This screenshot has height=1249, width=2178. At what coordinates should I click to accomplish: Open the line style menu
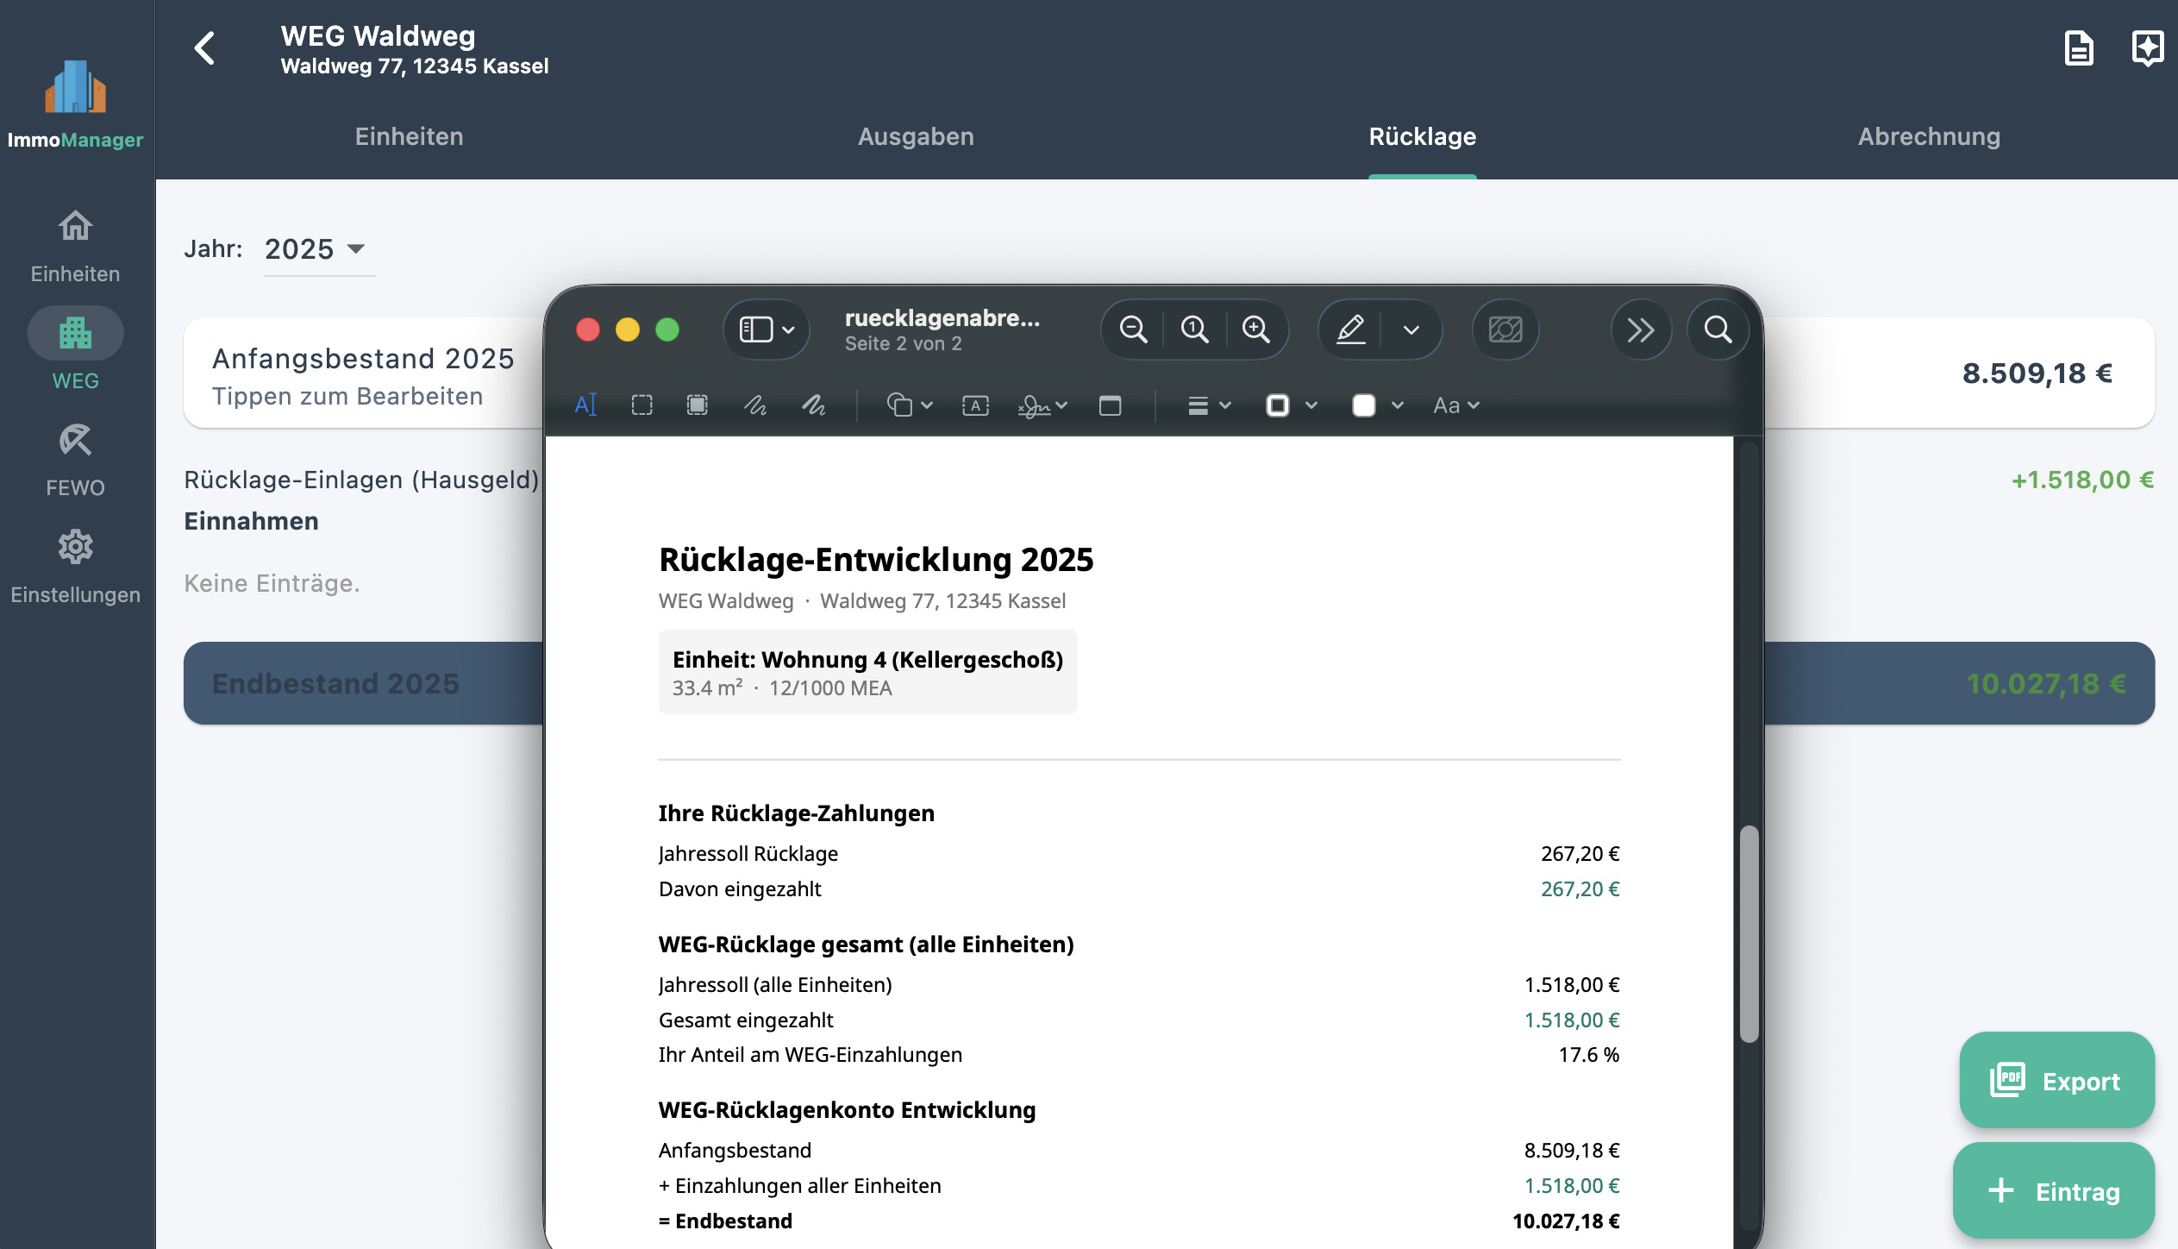click(1209, 405)
